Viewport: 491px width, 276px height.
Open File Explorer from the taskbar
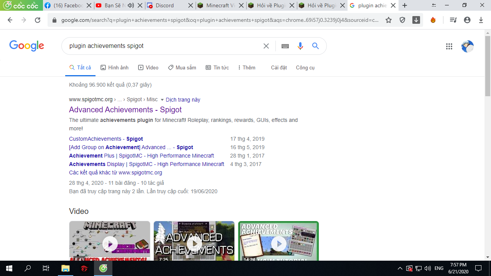point(66,268)
